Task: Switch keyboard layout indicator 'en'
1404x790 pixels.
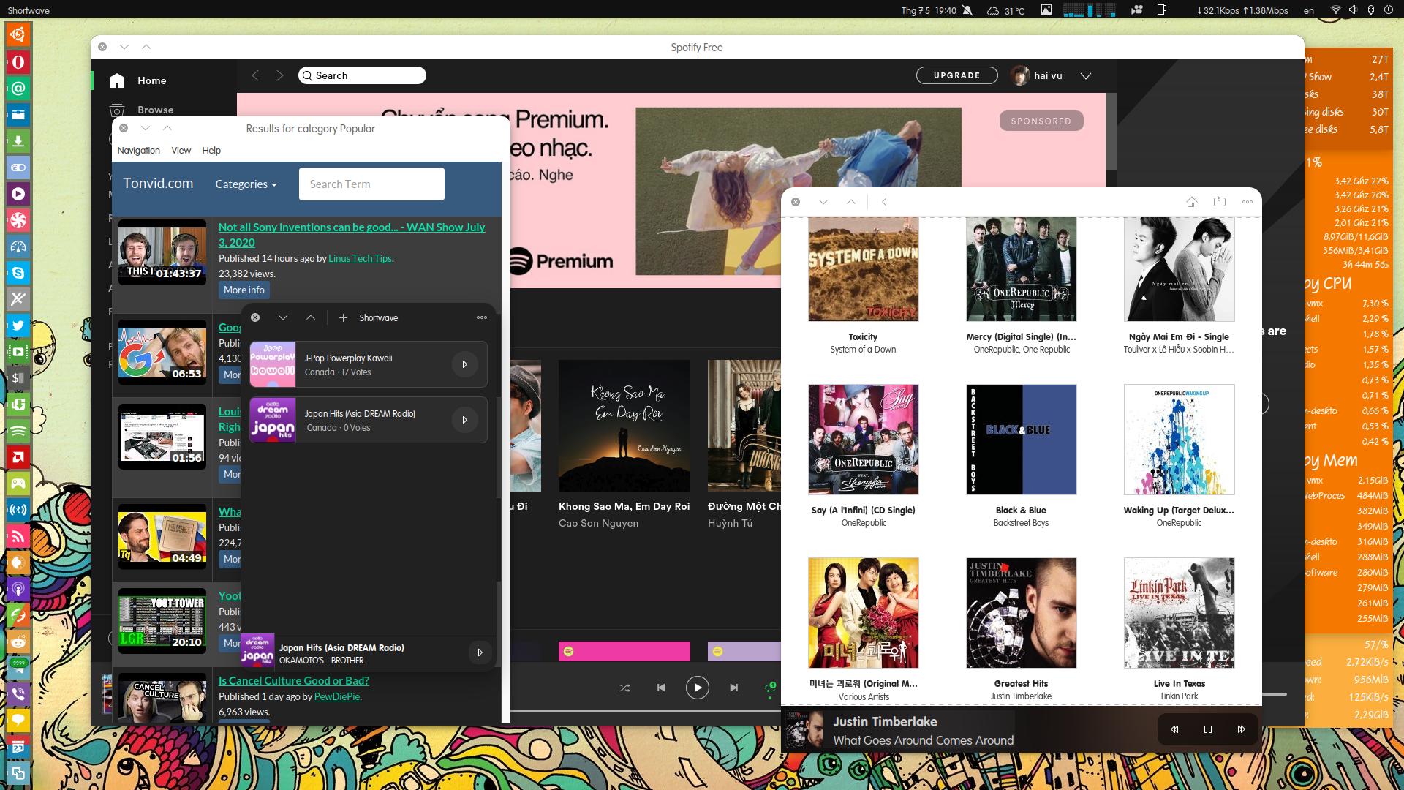Action: click(x=1309, y=10)
